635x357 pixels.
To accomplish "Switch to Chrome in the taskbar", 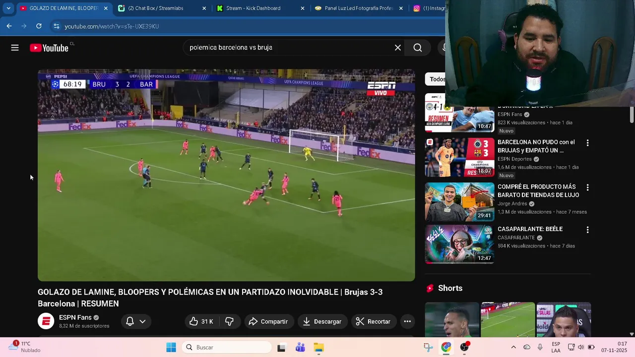I will pyautogui.click(x=446, y=347).
